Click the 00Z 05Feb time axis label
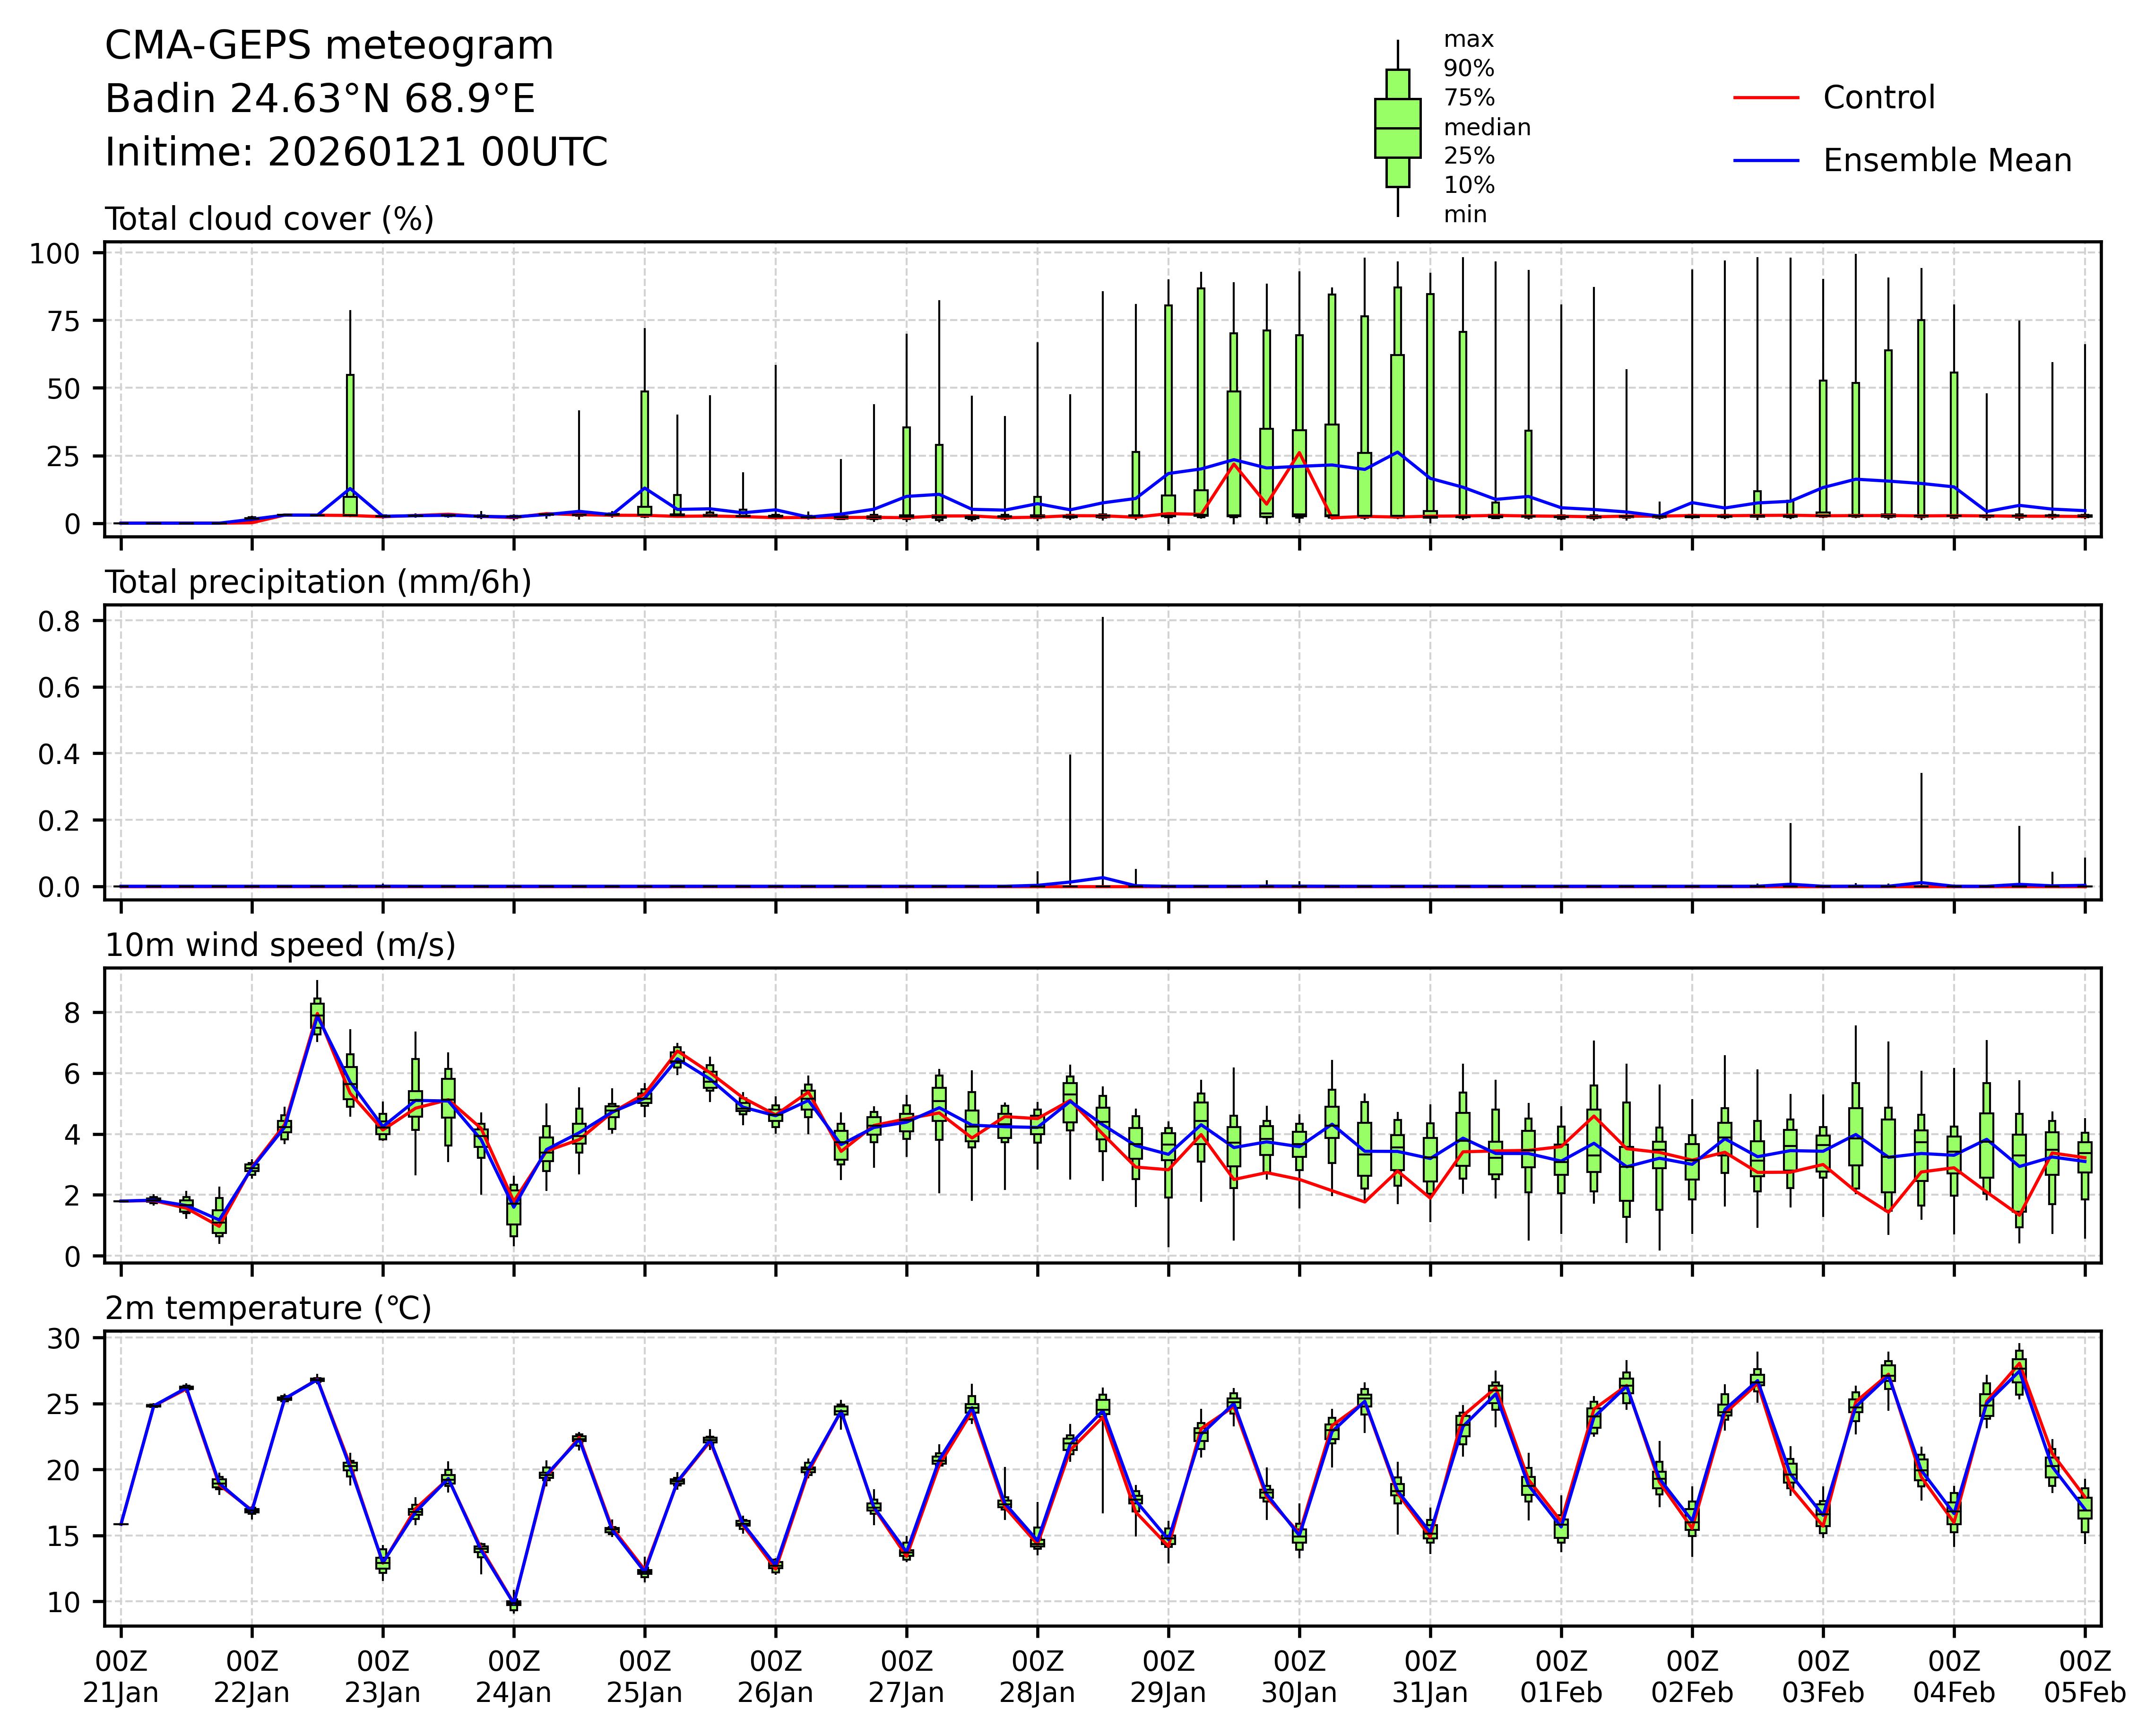2155x1736 pixels. (x=2084, y=1676)
